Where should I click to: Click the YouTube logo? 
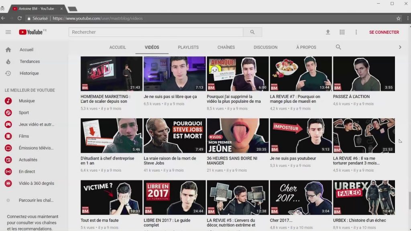point(31,32)
